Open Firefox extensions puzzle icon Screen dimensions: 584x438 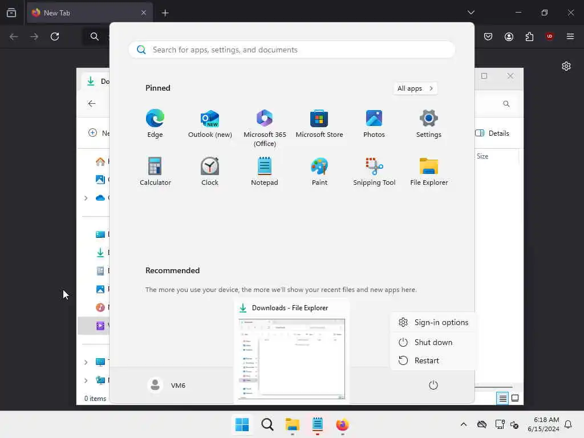(529, 36)
